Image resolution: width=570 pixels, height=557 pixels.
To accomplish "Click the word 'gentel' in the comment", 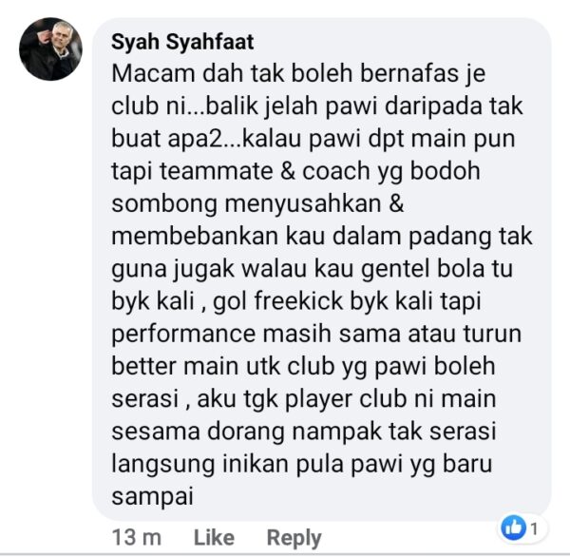I will [395, 270].
